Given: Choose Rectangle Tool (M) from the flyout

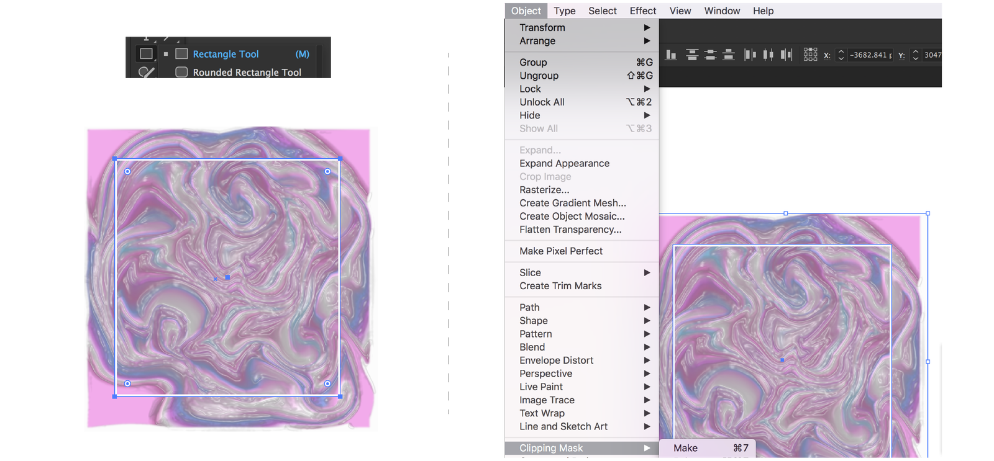Looking at the screenshot, I should click(226, 54).
